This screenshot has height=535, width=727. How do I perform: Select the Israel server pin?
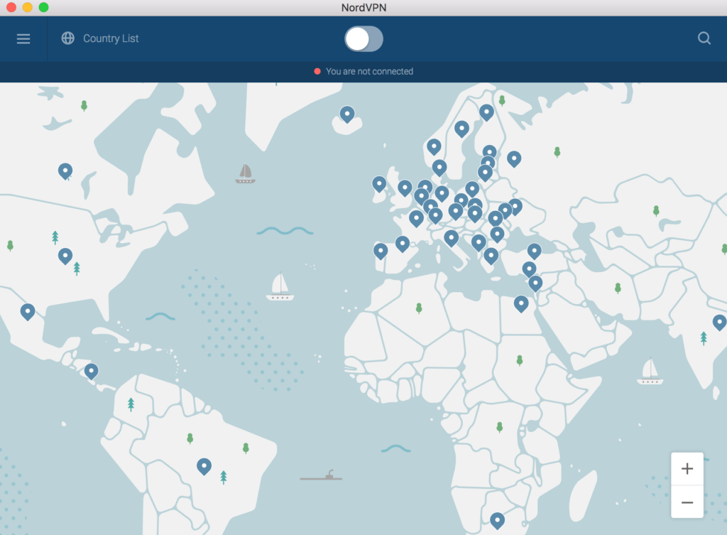[x=535, y=283]
